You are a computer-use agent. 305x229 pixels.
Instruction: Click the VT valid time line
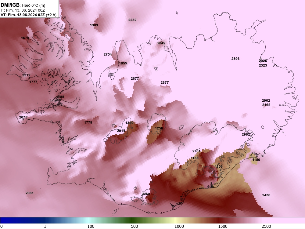(x=29, y=15)
